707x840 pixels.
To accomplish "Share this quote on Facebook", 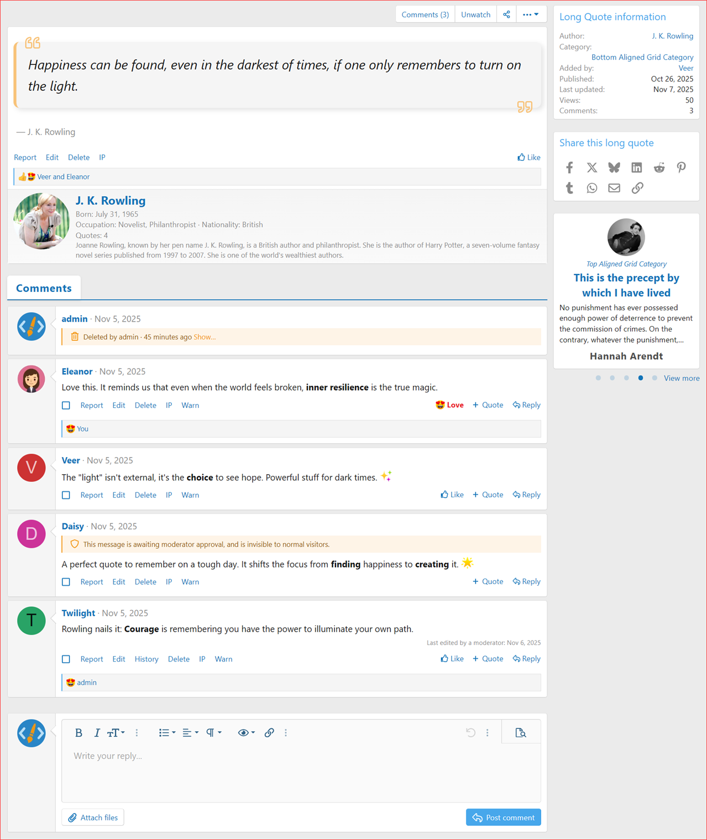I will [569, 167].
